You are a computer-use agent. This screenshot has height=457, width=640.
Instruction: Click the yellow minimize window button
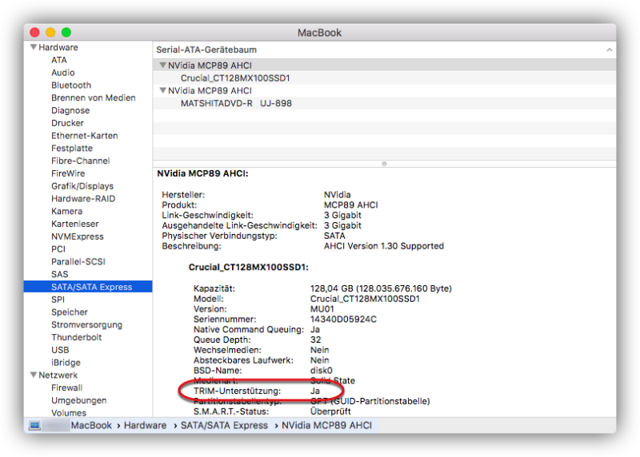pos(50,32)
